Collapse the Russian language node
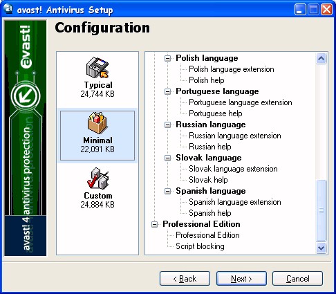336x294 pixels. coord(168,125)
